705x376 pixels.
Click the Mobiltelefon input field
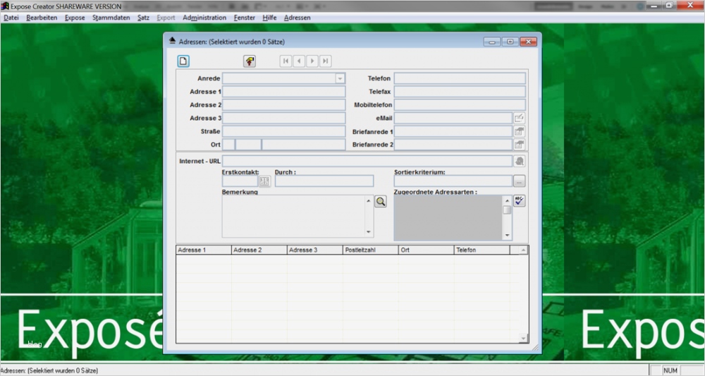460,105
